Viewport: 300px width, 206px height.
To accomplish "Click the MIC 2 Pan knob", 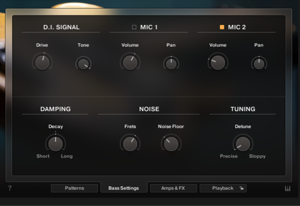I will pyautogui.click(x=259, y=64).
